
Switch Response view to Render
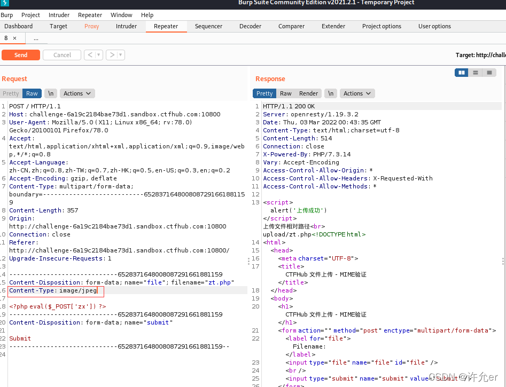[x=308, y=93]
